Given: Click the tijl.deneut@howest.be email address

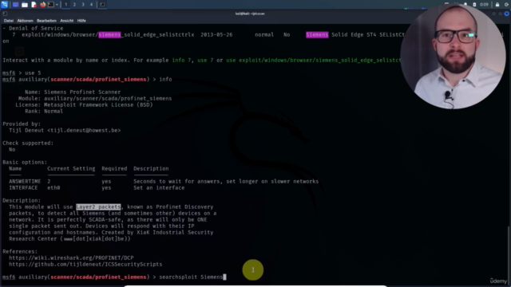Looking at the screenshot, I should [x=84, y=130].
